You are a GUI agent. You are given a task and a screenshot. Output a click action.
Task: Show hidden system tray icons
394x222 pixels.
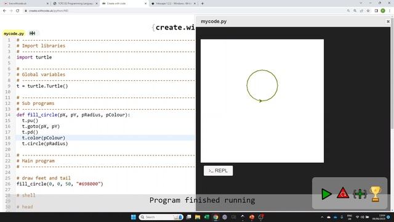322,217
